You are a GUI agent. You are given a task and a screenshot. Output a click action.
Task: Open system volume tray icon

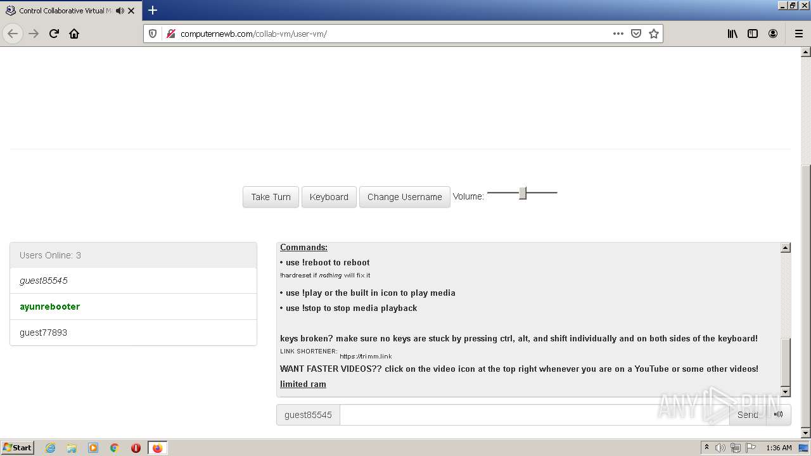720,448
